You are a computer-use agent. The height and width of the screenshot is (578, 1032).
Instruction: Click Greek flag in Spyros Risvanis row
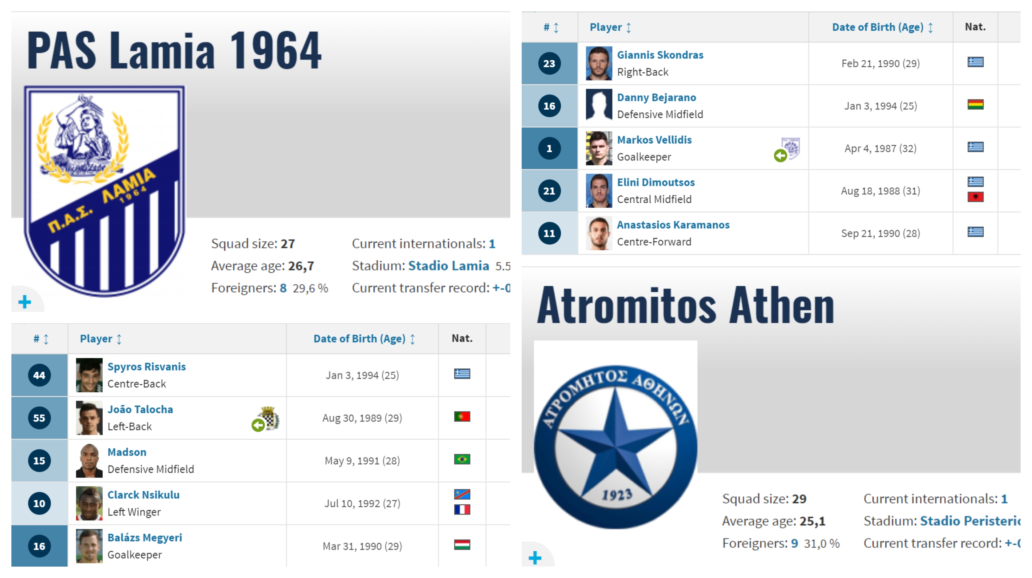pyautogui.click(x=462, y=374)
